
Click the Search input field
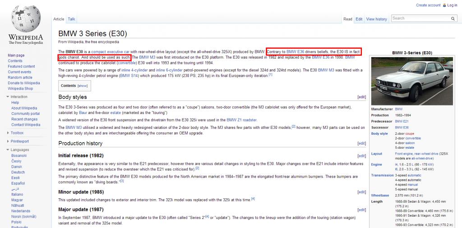420,18
